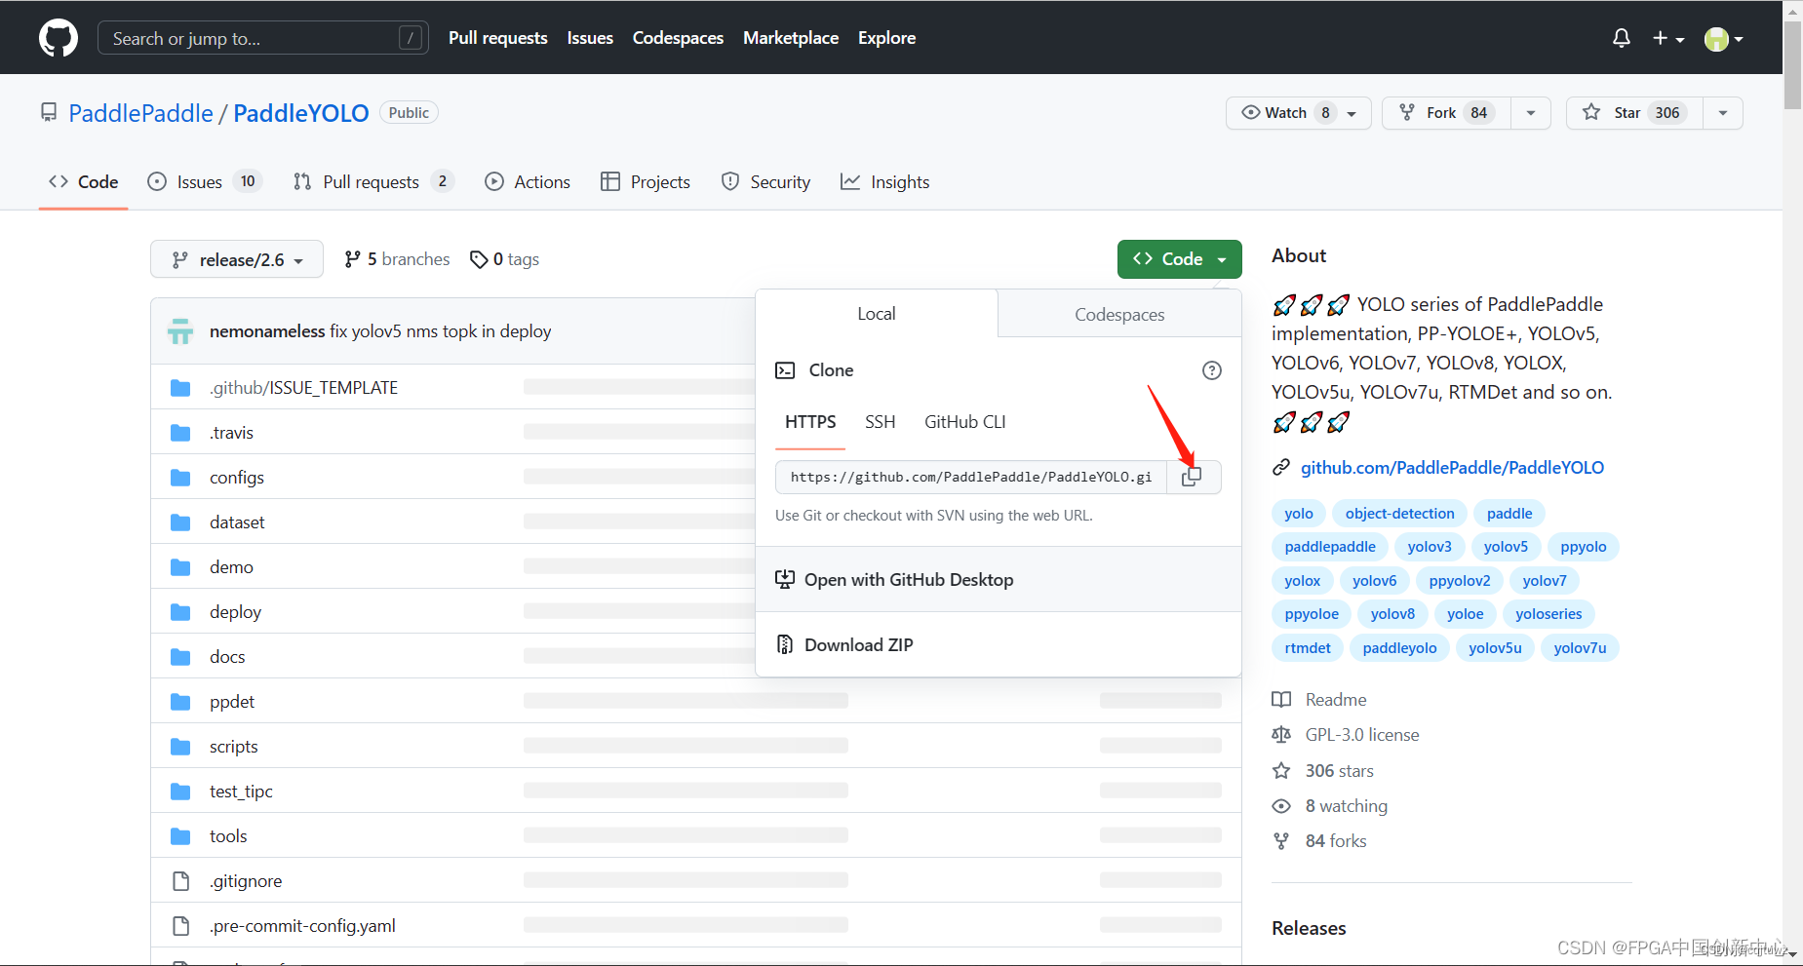
Task: Click the terminal icon beside Clone
Action: 785,370
